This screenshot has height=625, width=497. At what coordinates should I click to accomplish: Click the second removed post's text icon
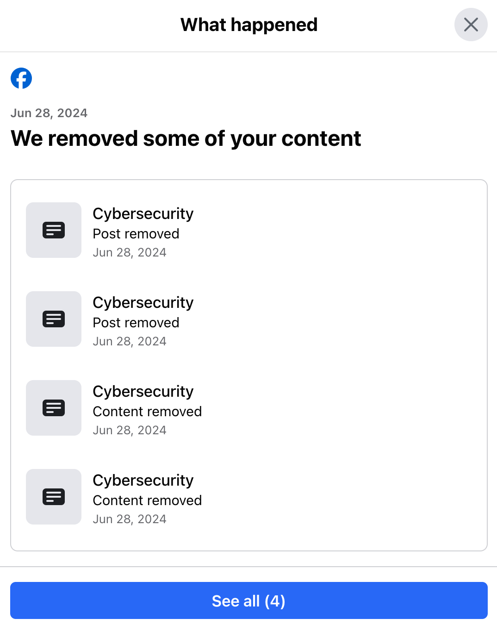[54, 319]
